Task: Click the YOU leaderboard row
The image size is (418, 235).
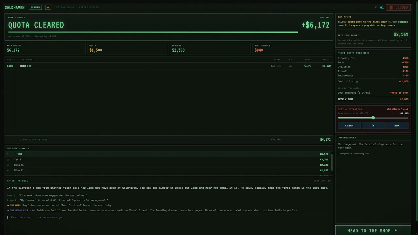Action: (168, 154)
